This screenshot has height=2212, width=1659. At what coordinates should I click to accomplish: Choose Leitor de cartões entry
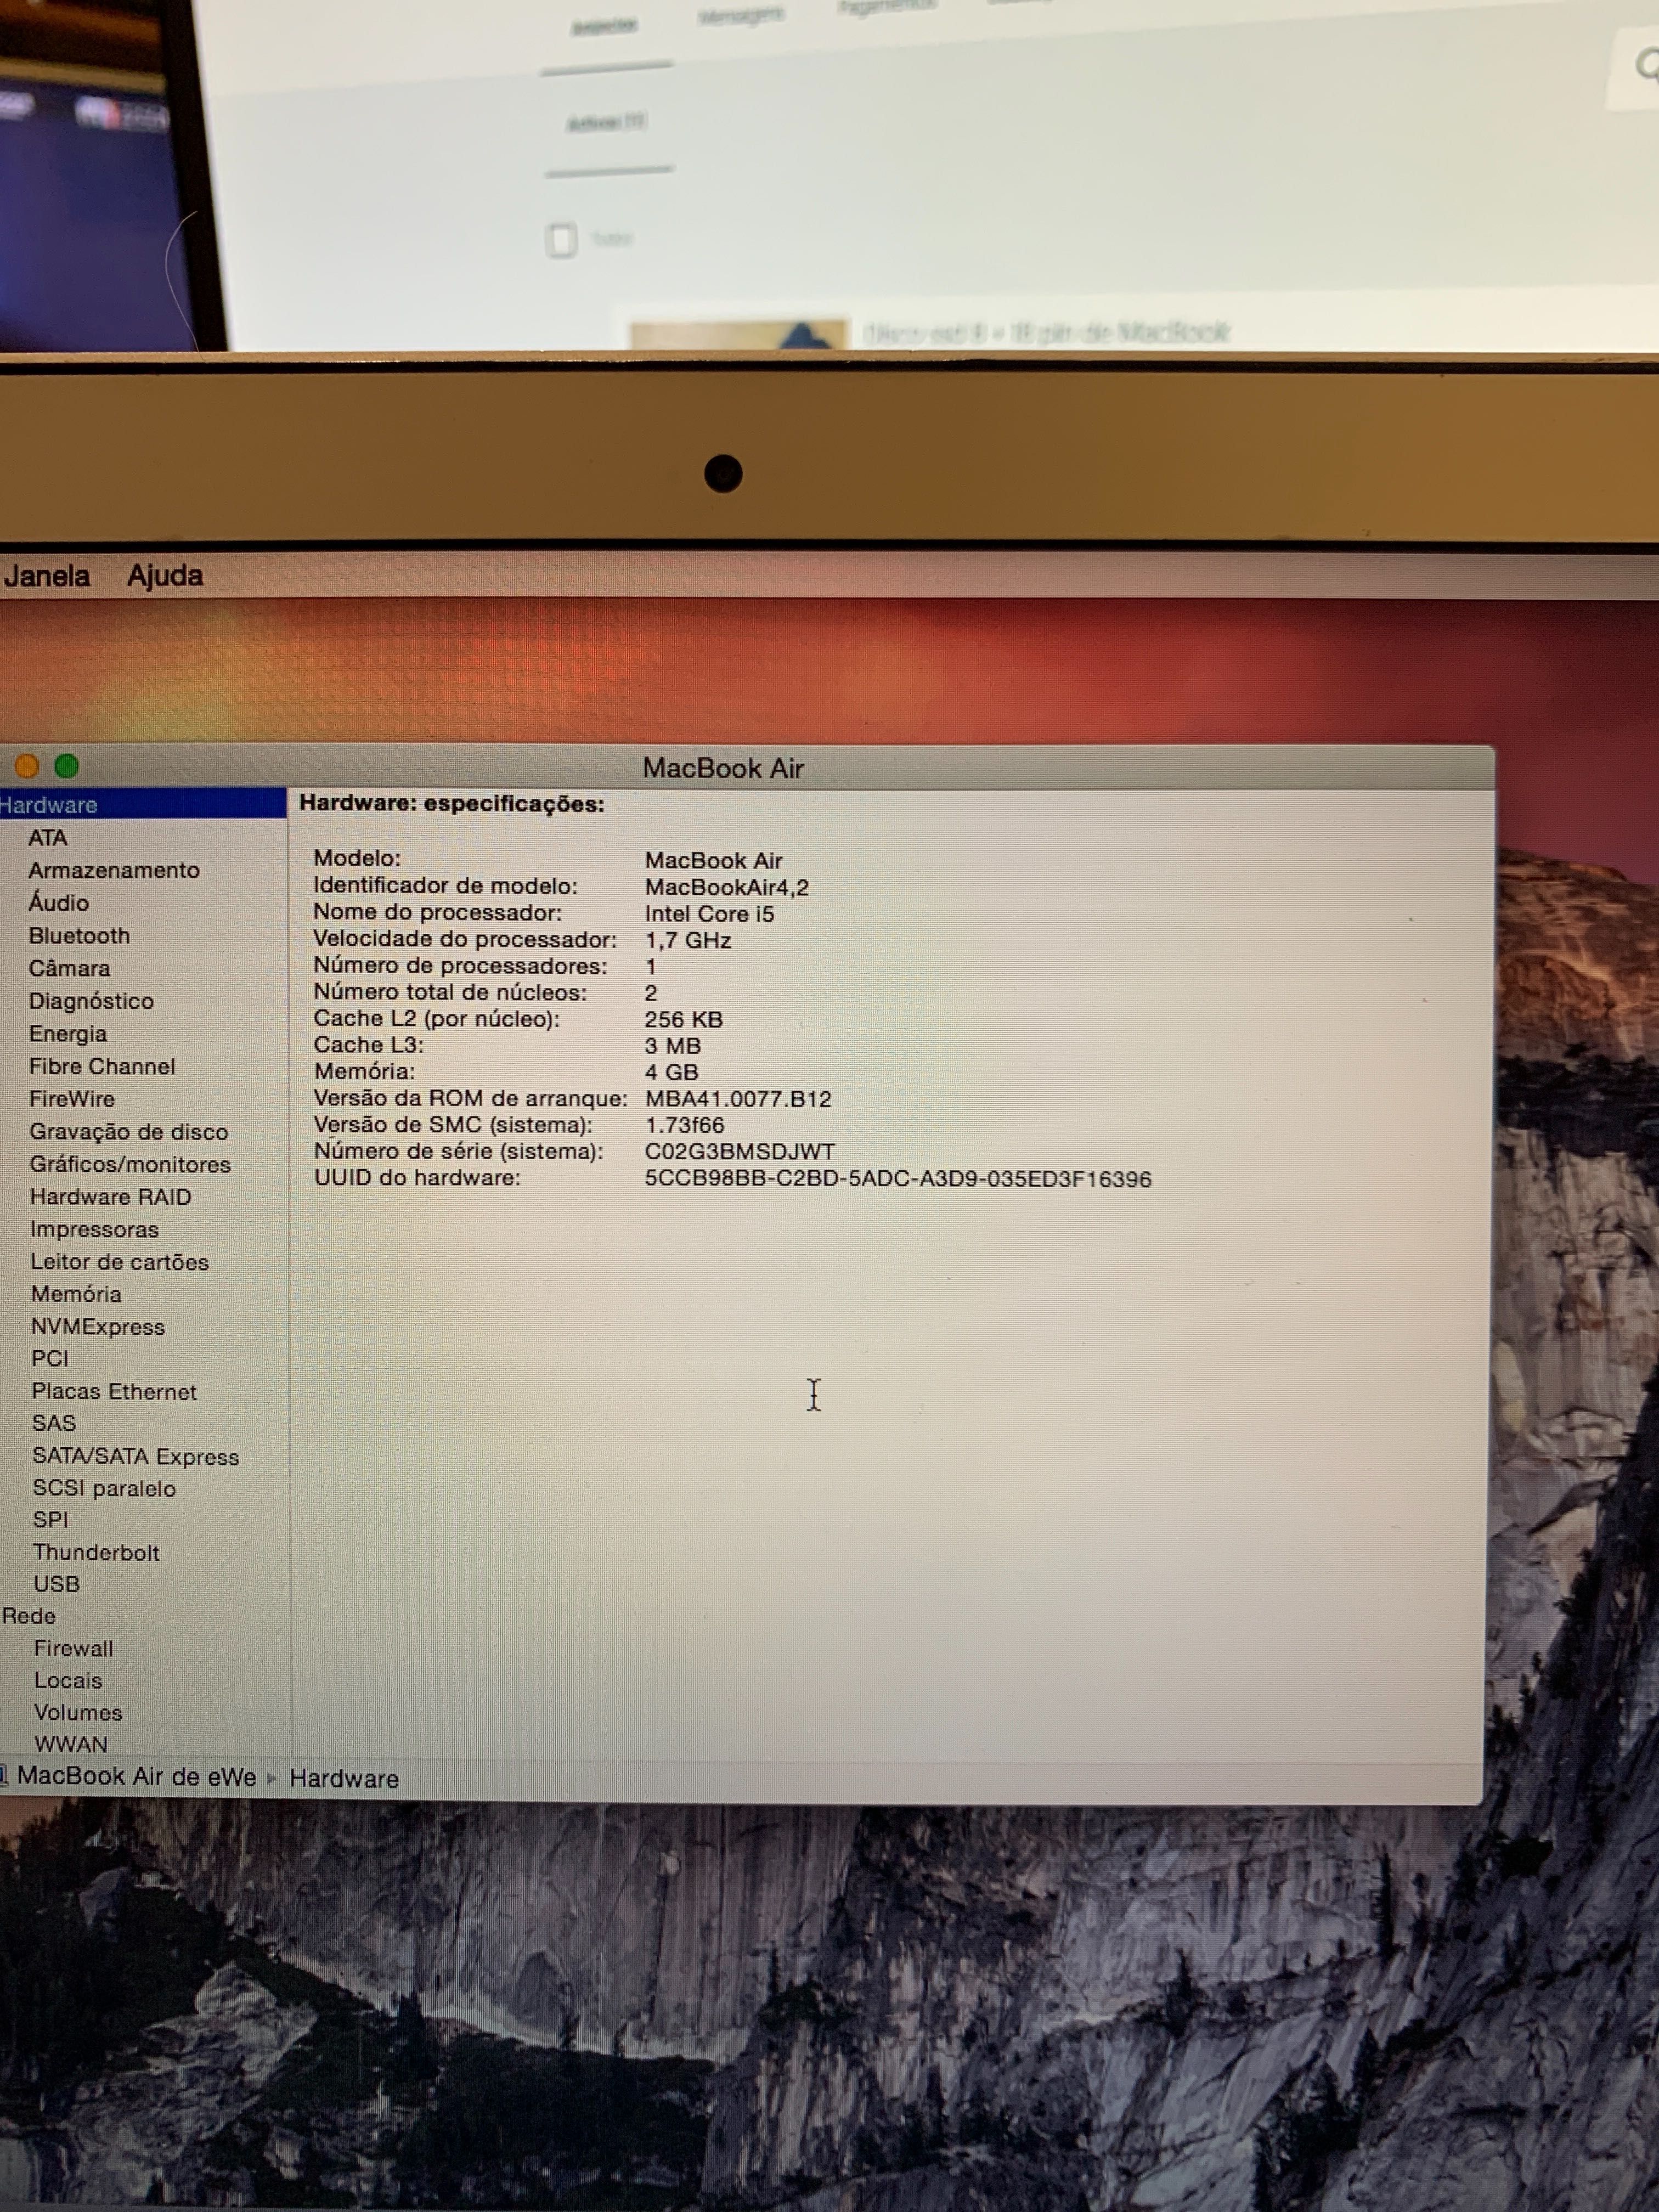120,1261
